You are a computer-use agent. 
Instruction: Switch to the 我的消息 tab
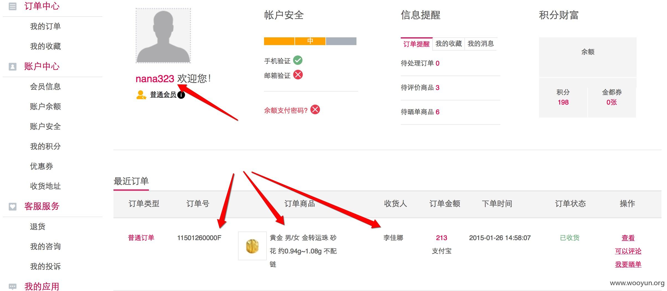tap(481, 44)
